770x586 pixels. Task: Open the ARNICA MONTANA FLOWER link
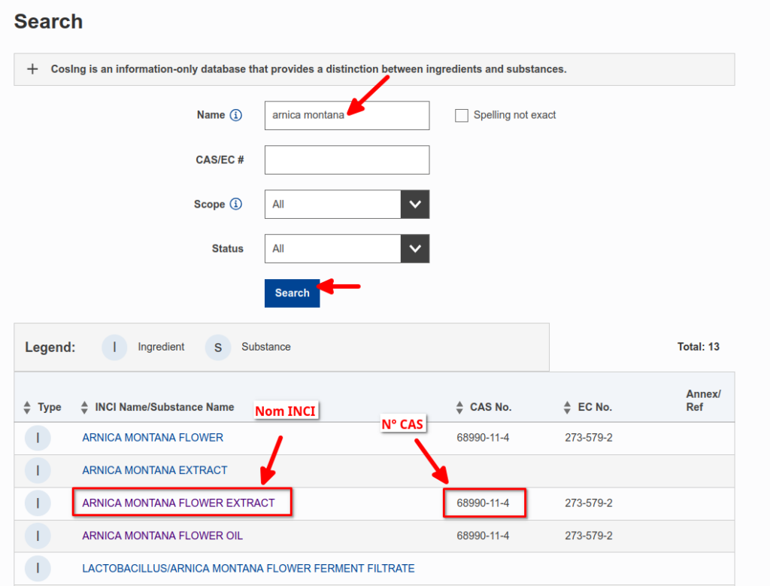tap(153, 438)
